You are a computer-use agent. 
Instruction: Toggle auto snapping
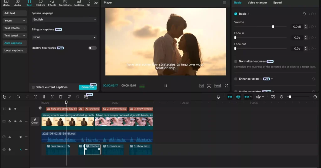coord(238,97)
